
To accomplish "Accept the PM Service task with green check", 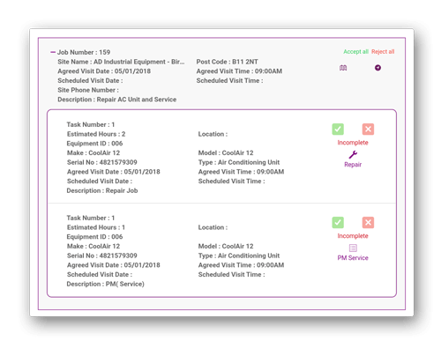I will click(338, 222).
